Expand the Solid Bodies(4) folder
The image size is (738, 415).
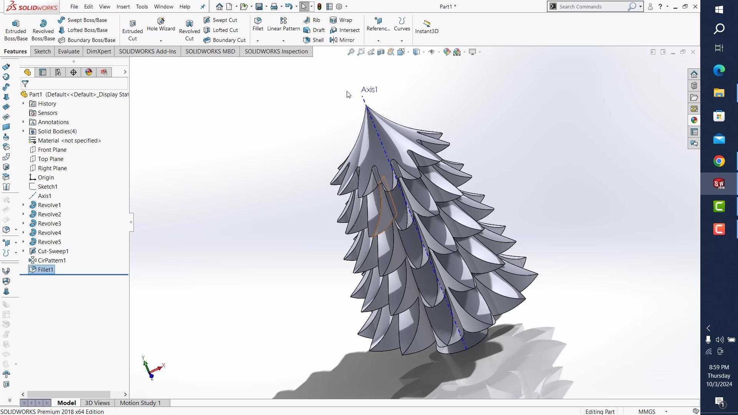point(23,131)
